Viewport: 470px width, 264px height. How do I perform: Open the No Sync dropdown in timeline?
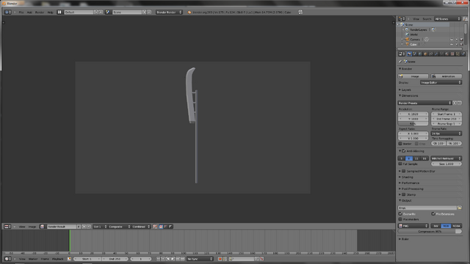[x=200, y=259]
